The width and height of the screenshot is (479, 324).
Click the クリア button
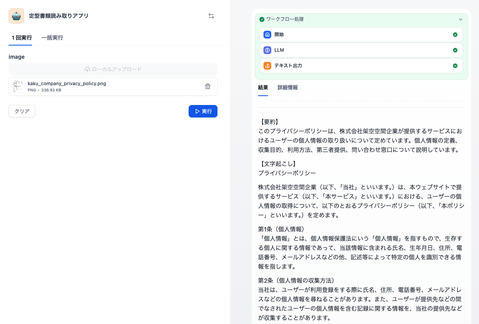[22, 111]
